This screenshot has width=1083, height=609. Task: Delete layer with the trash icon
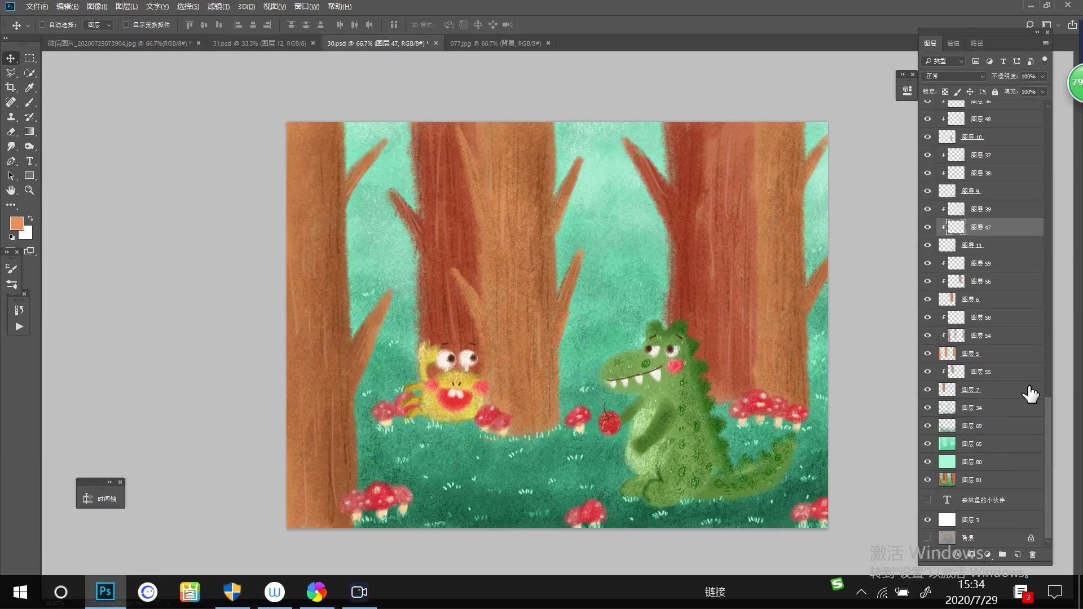click(x=1032, y=554)
